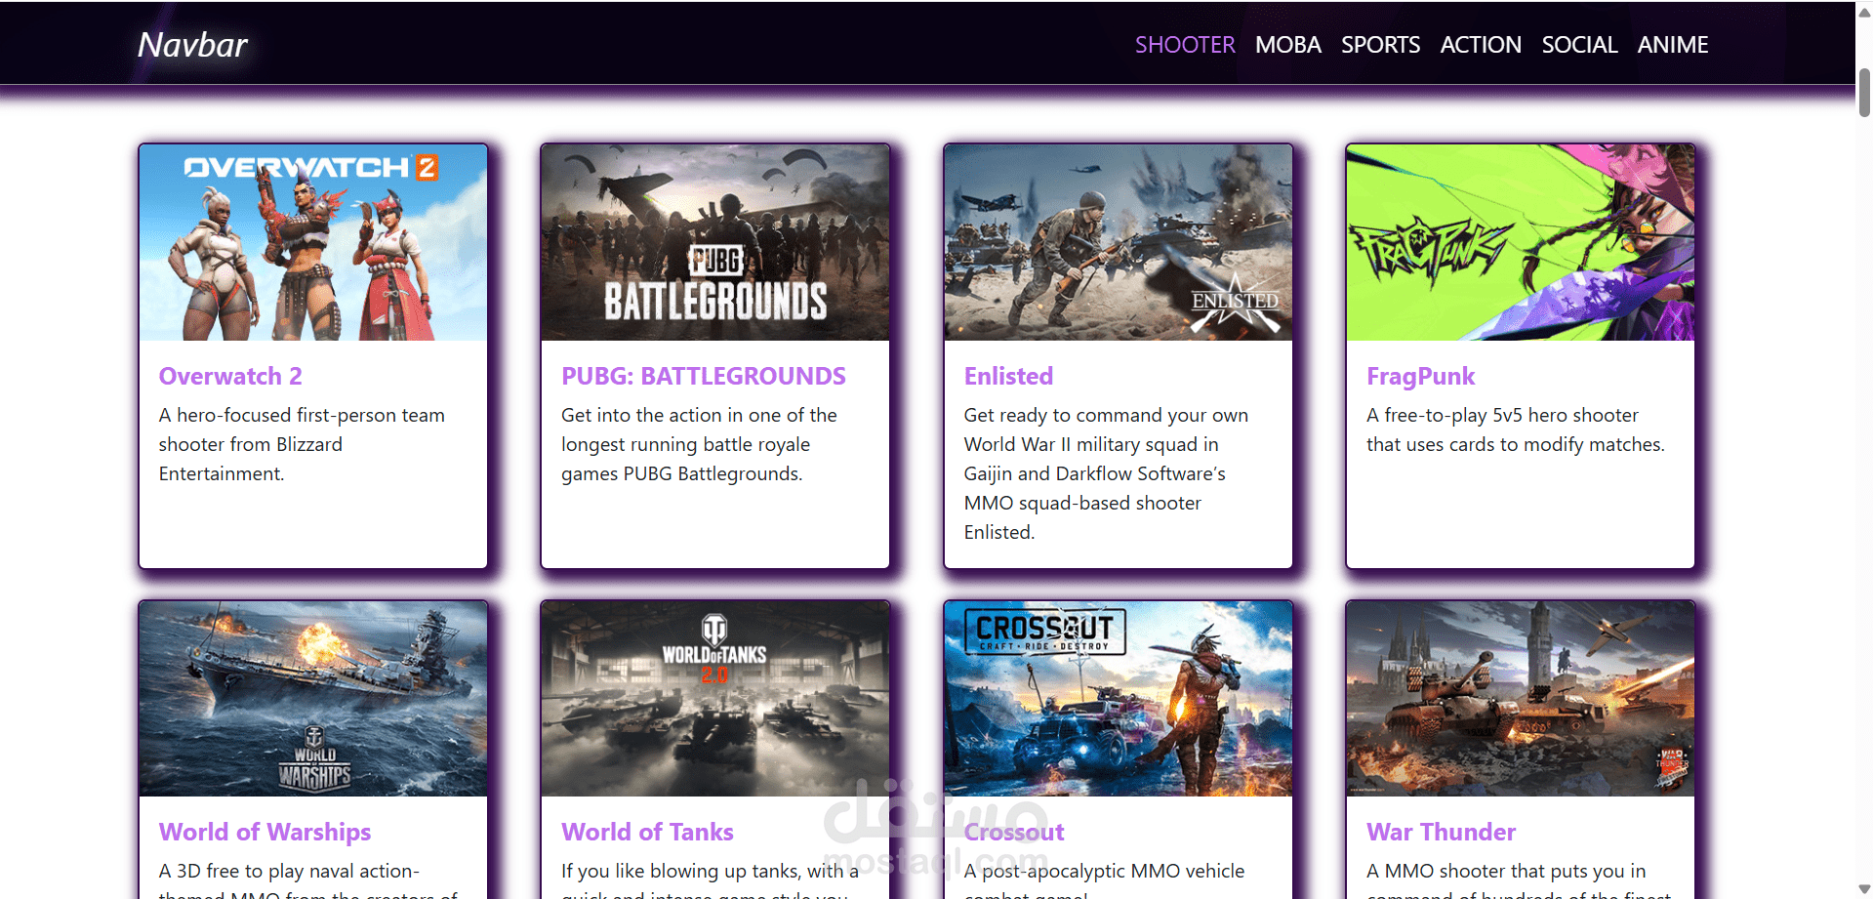This screenshot has height=899, width=1873.
Task: Click the Navbar brand logo text
Action: [x=192, y=45]
